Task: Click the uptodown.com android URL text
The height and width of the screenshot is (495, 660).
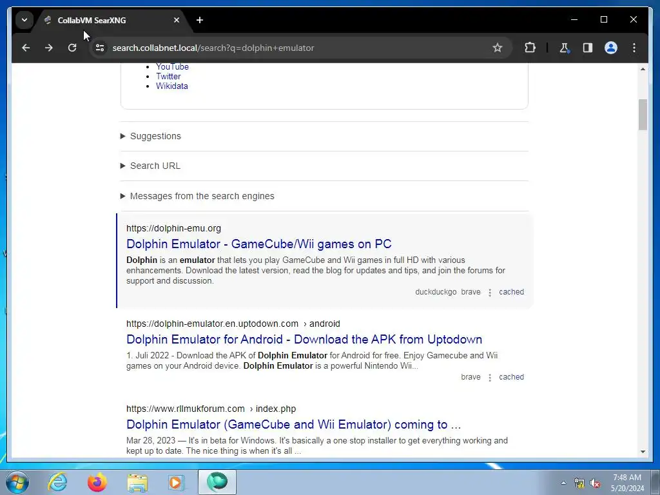Action: point(233,324)
